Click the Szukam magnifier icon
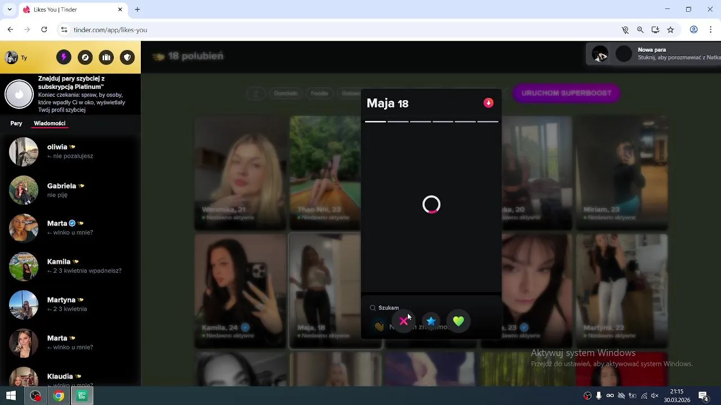Screen dimensions: 721x405 pyautogui.click(x=372, y=308)
